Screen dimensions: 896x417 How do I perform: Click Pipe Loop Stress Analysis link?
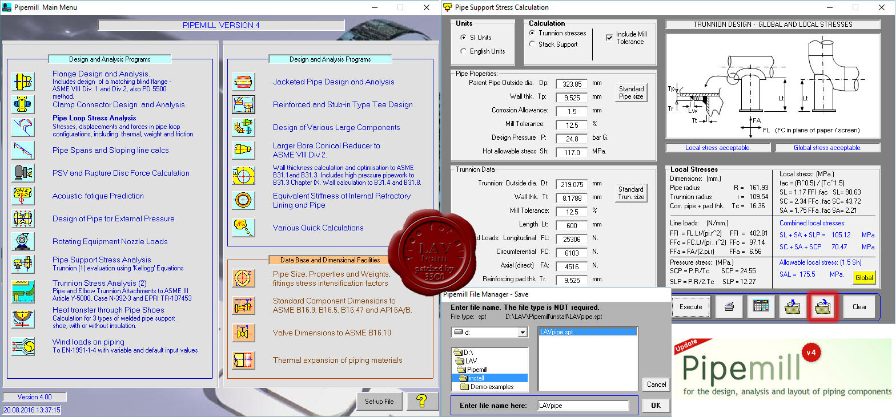94,118
